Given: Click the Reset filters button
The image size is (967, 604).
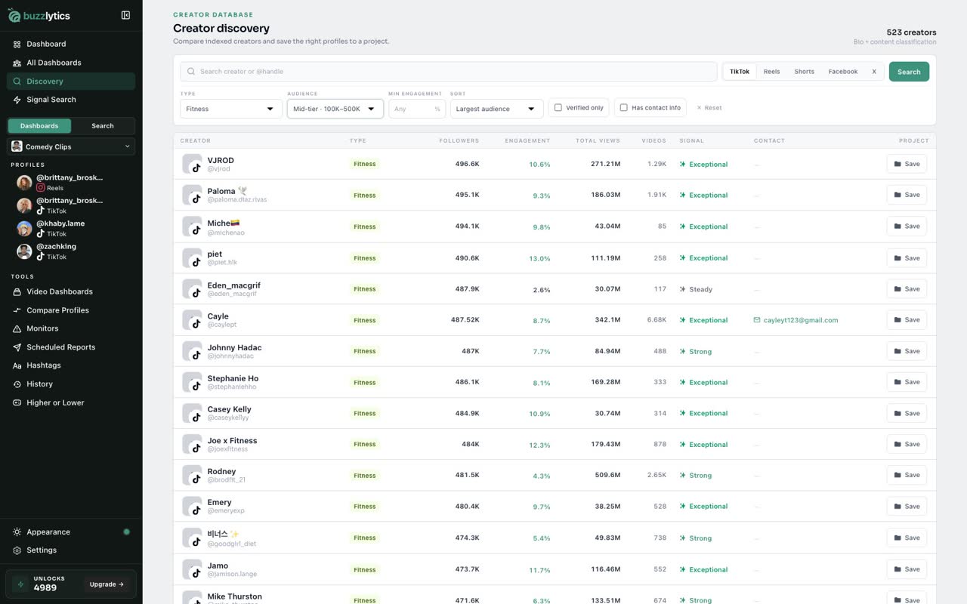Looking at the screenshot, I should click(x=709, y=108).
